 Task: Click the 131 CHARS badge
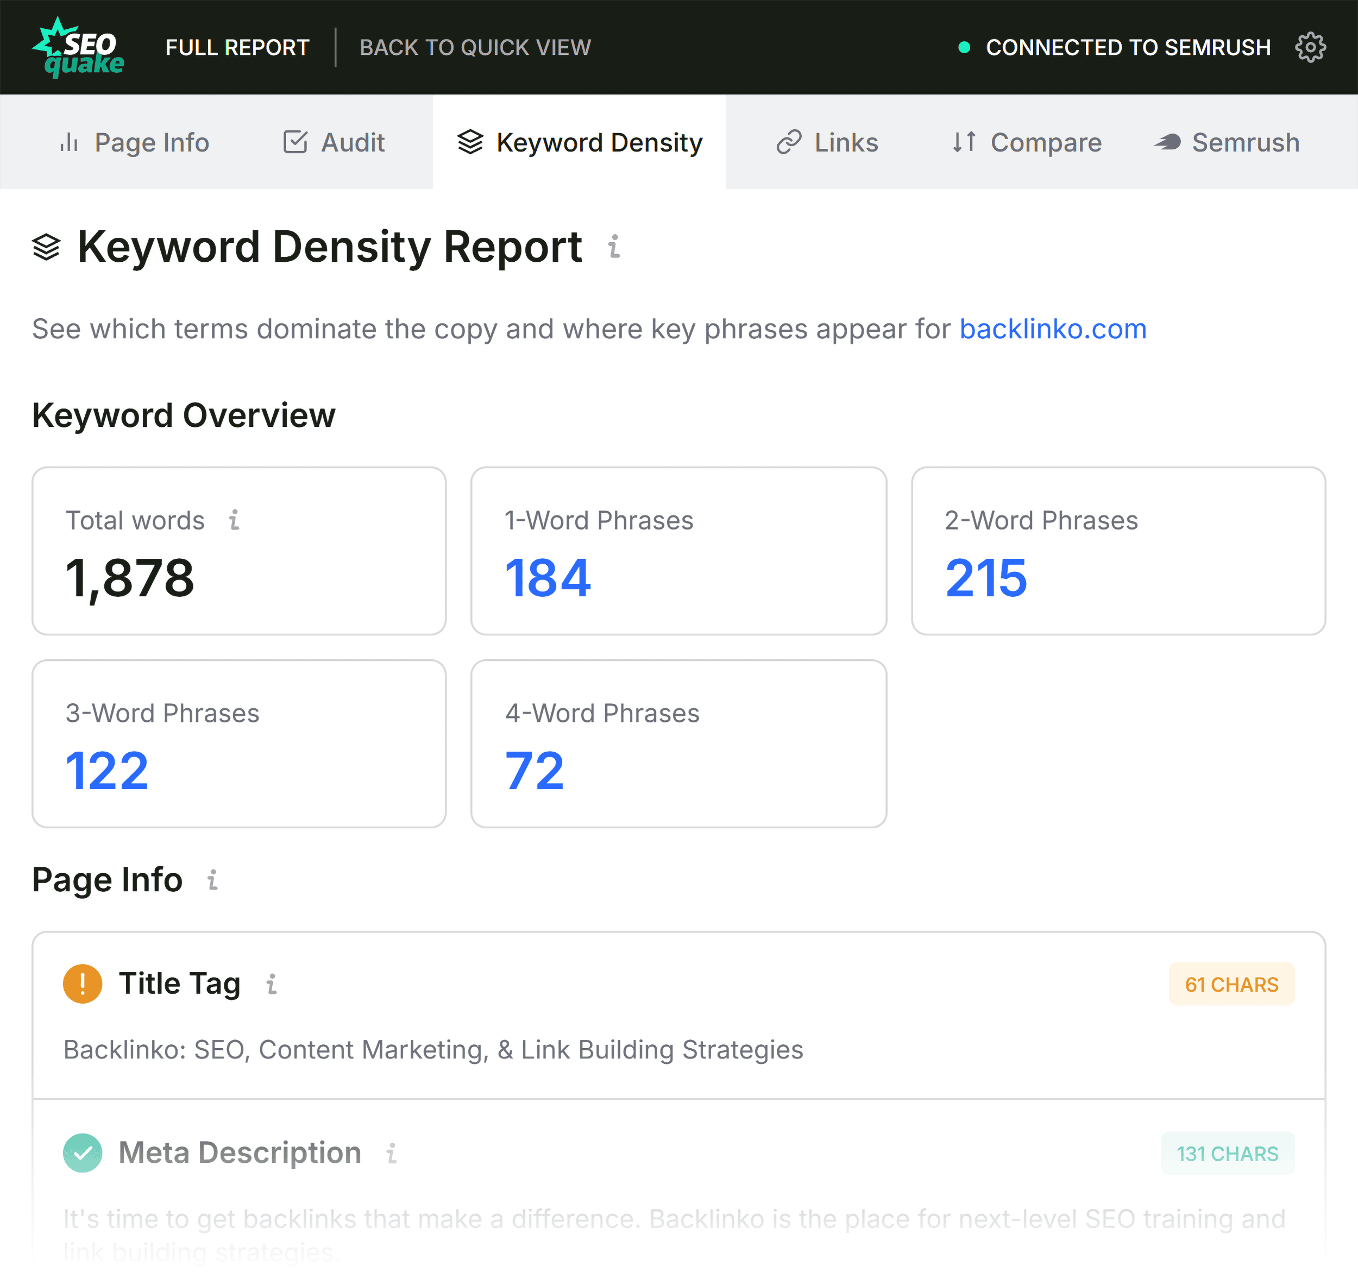click(x=1227, y=1154)
